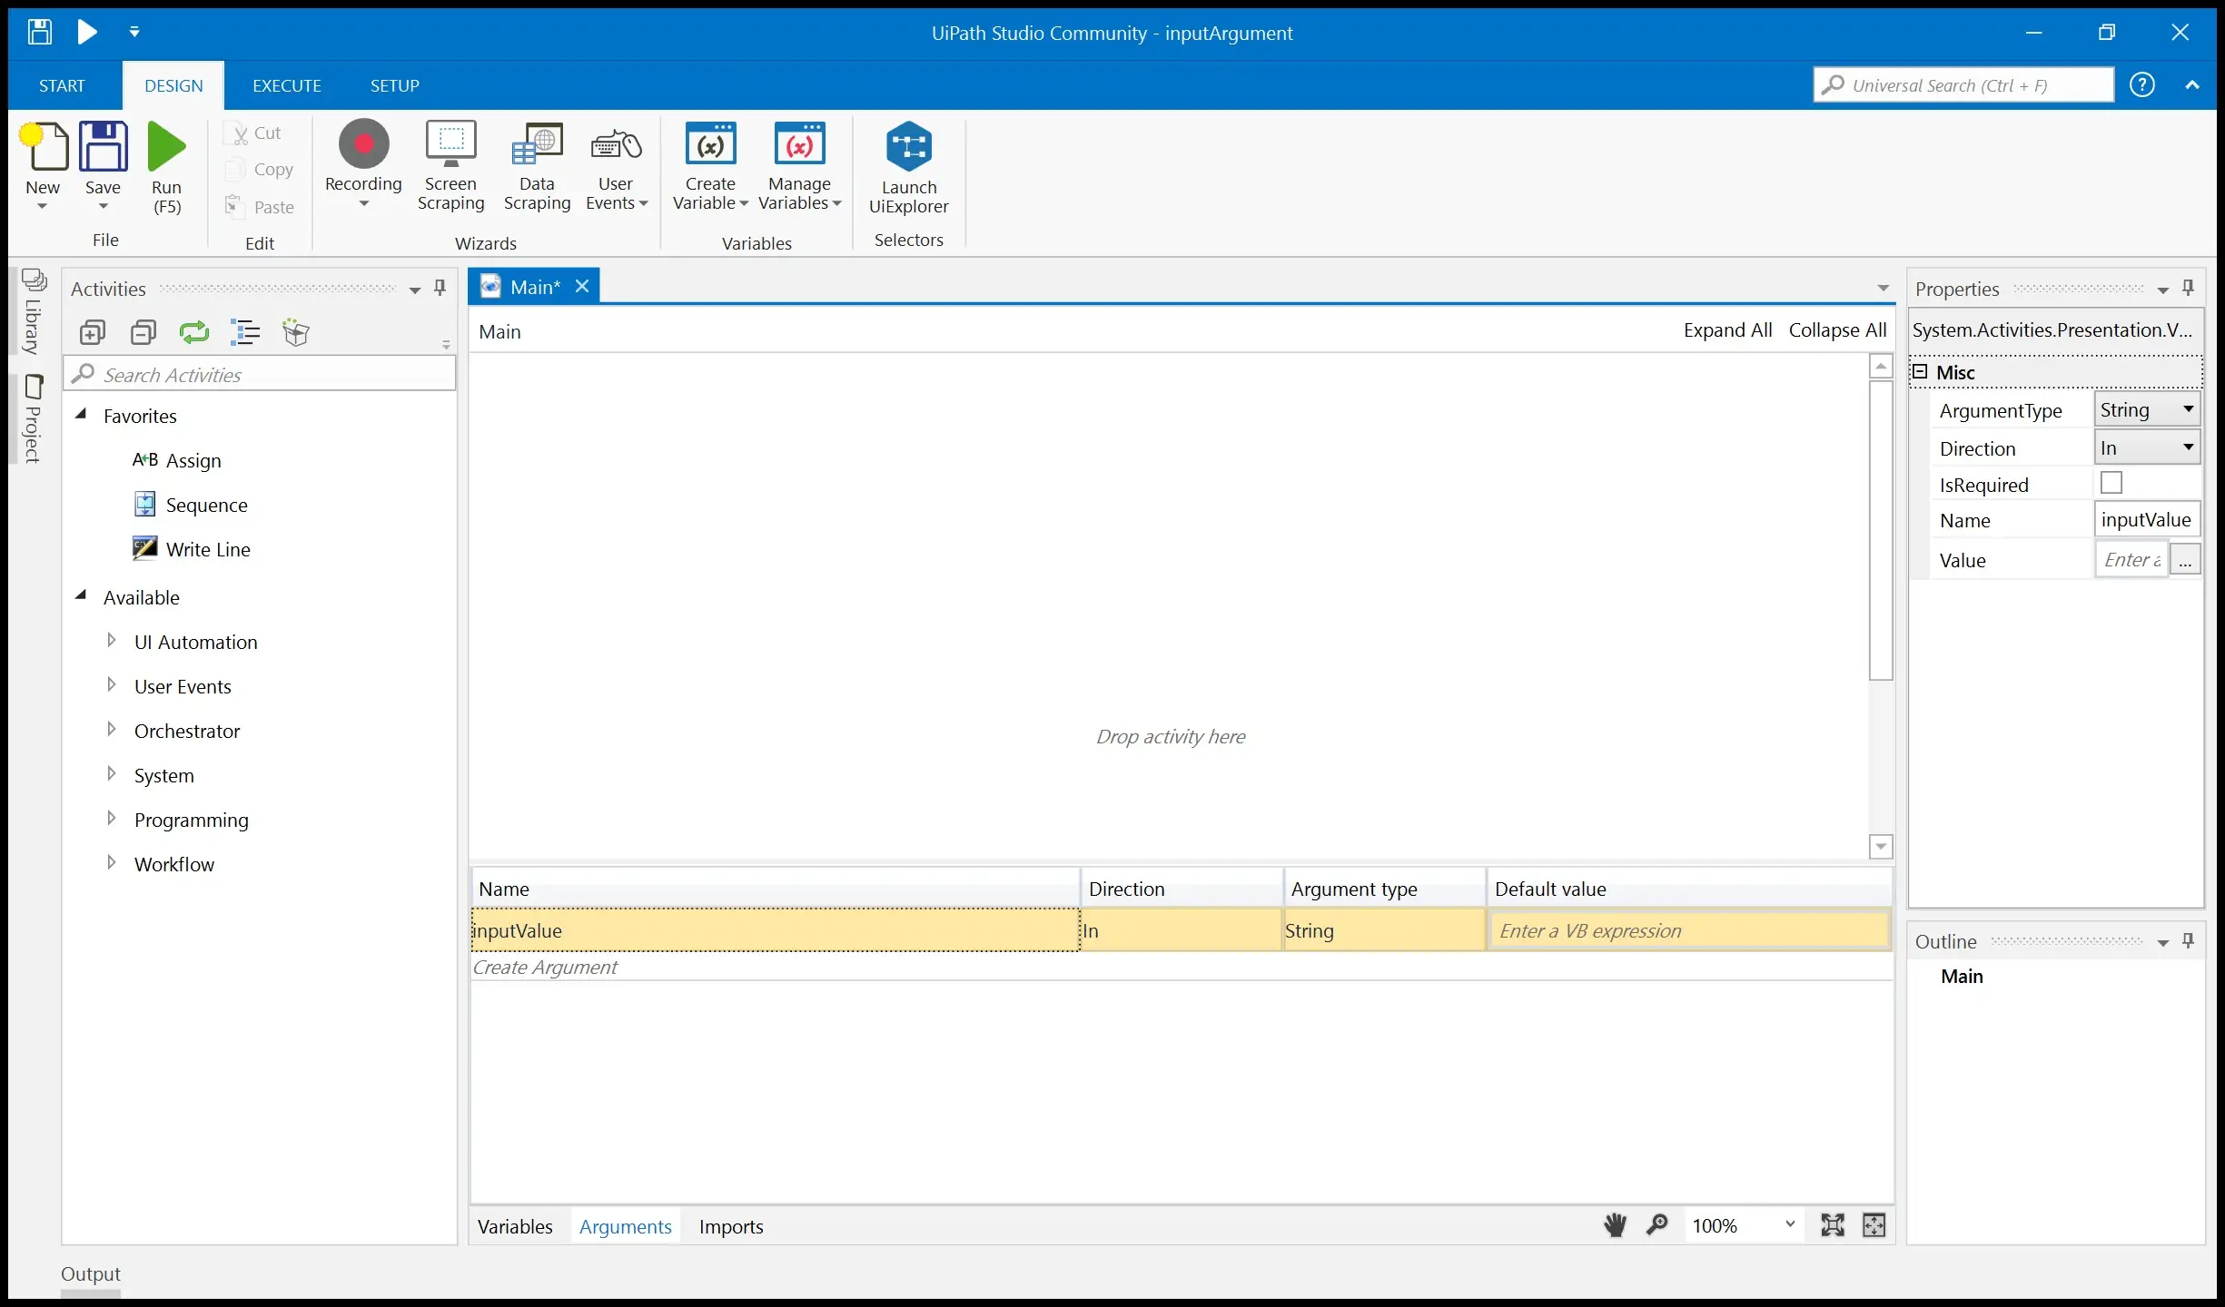Refresh the Activities list with green arrows
The height and width of the screenshot is (1307, 2225).
pyautogui.click(x=193, y=332)
